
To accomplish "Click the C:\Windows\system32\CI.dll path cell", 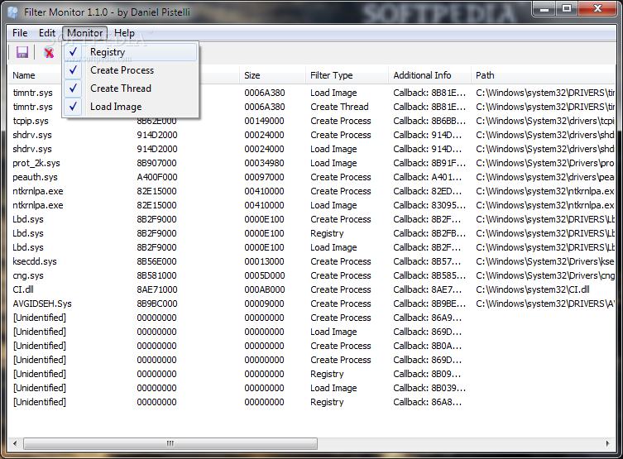I will click(x=533, y=289).
